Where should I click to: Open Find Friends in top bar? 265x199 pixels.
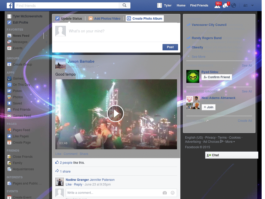coord(199,5)
